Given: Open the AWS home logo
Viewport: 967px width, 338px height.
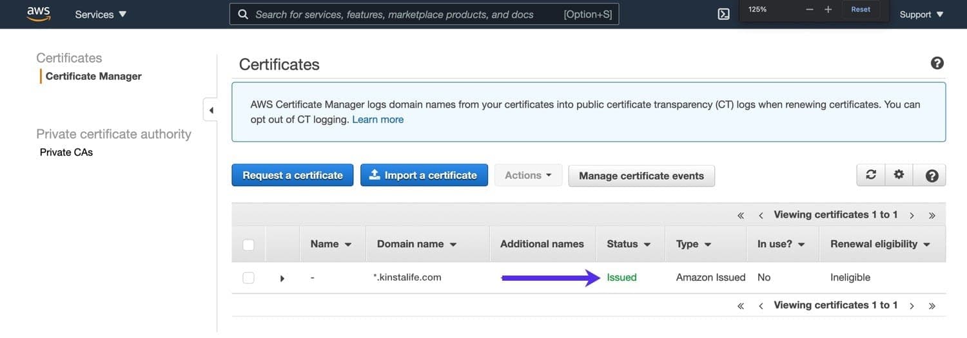Looking at the screenshot, I should (x=39, y=14).
